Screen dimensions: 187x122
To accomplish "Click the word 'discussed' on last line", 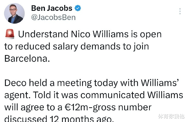I will coord(26,119).
